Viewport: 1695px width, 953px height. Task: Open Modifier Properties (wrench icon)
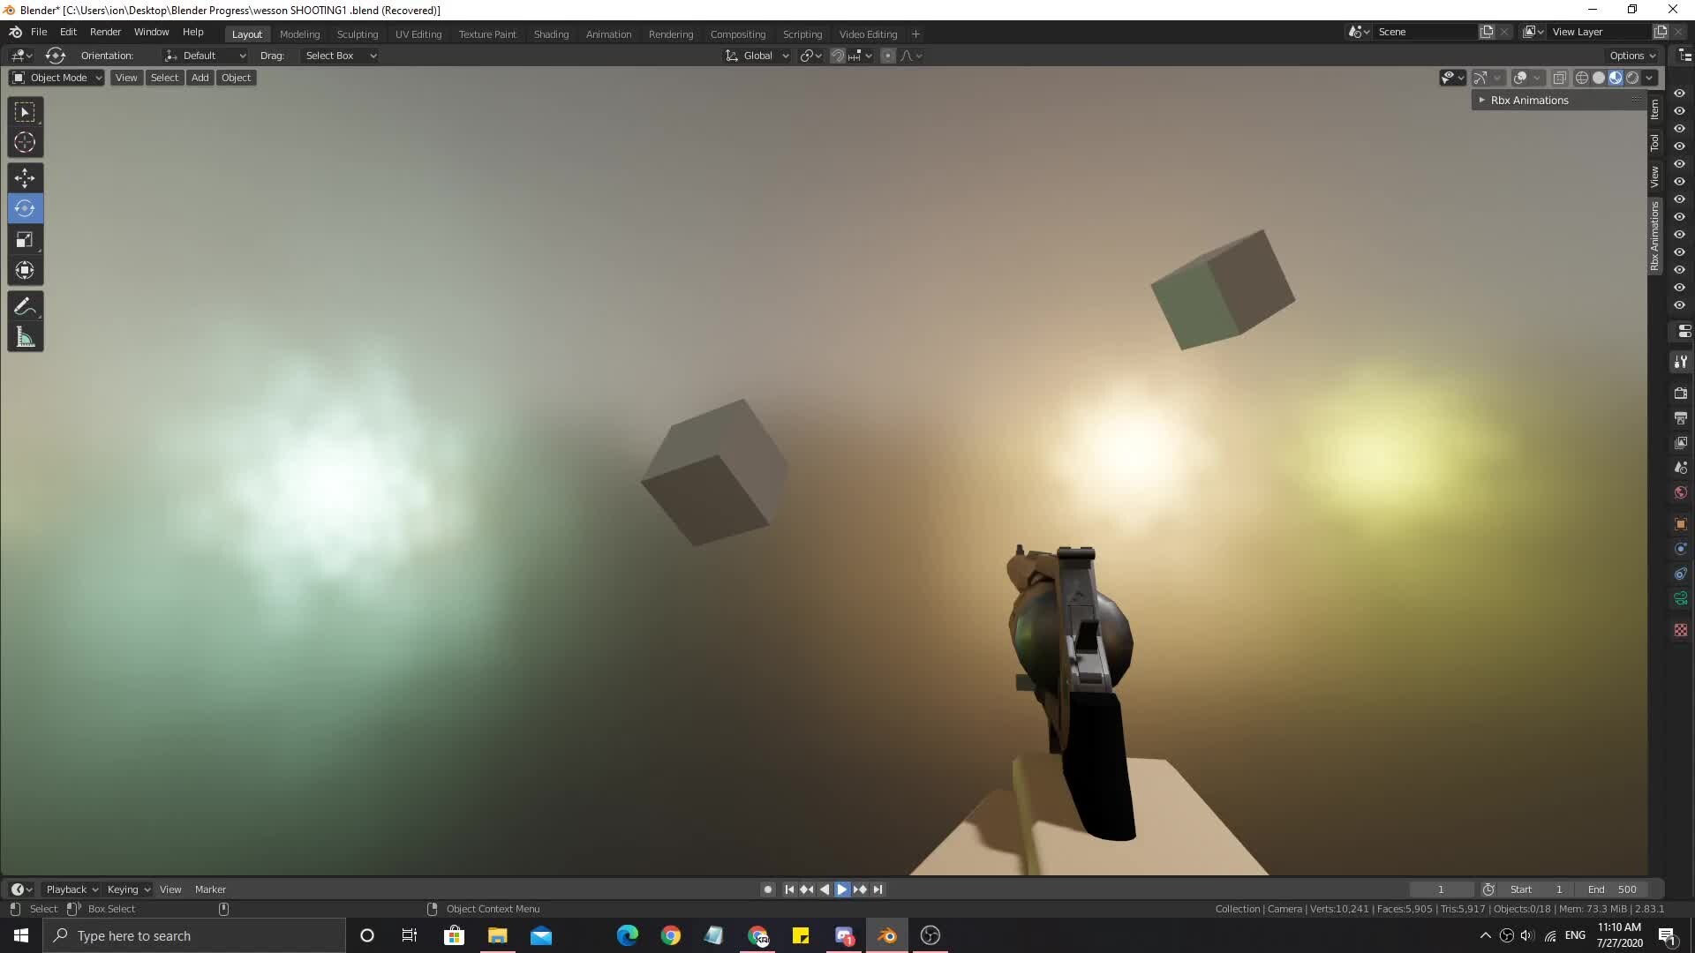point(1681,362)
